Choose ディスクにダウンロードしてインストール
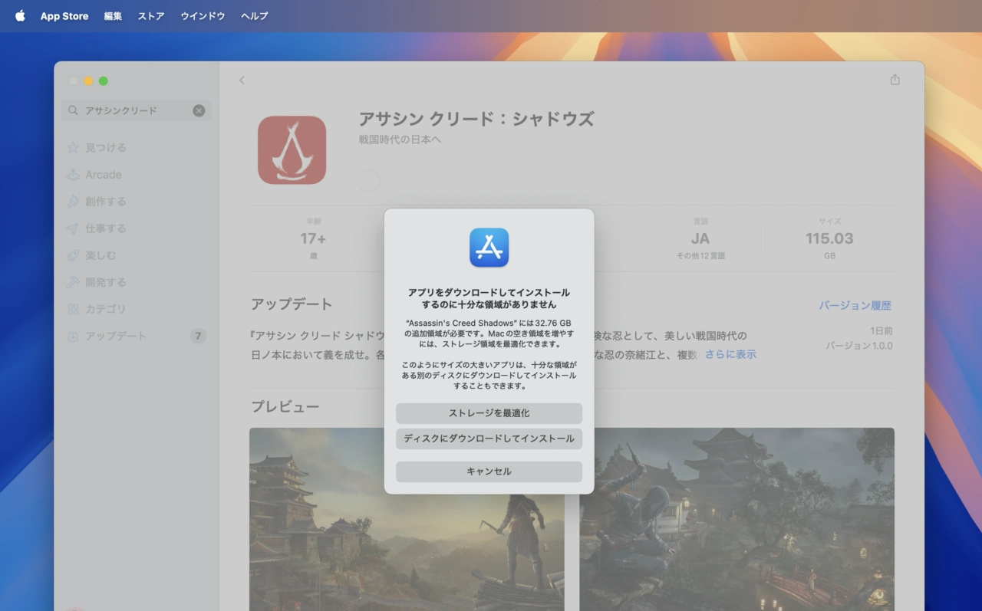Screen dimensions: 982x611 (489, 439)
